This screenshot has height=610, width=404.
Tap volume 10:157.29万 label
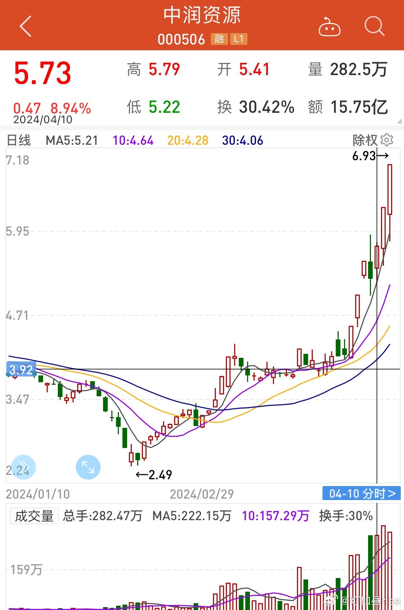[x=275, y=516]
